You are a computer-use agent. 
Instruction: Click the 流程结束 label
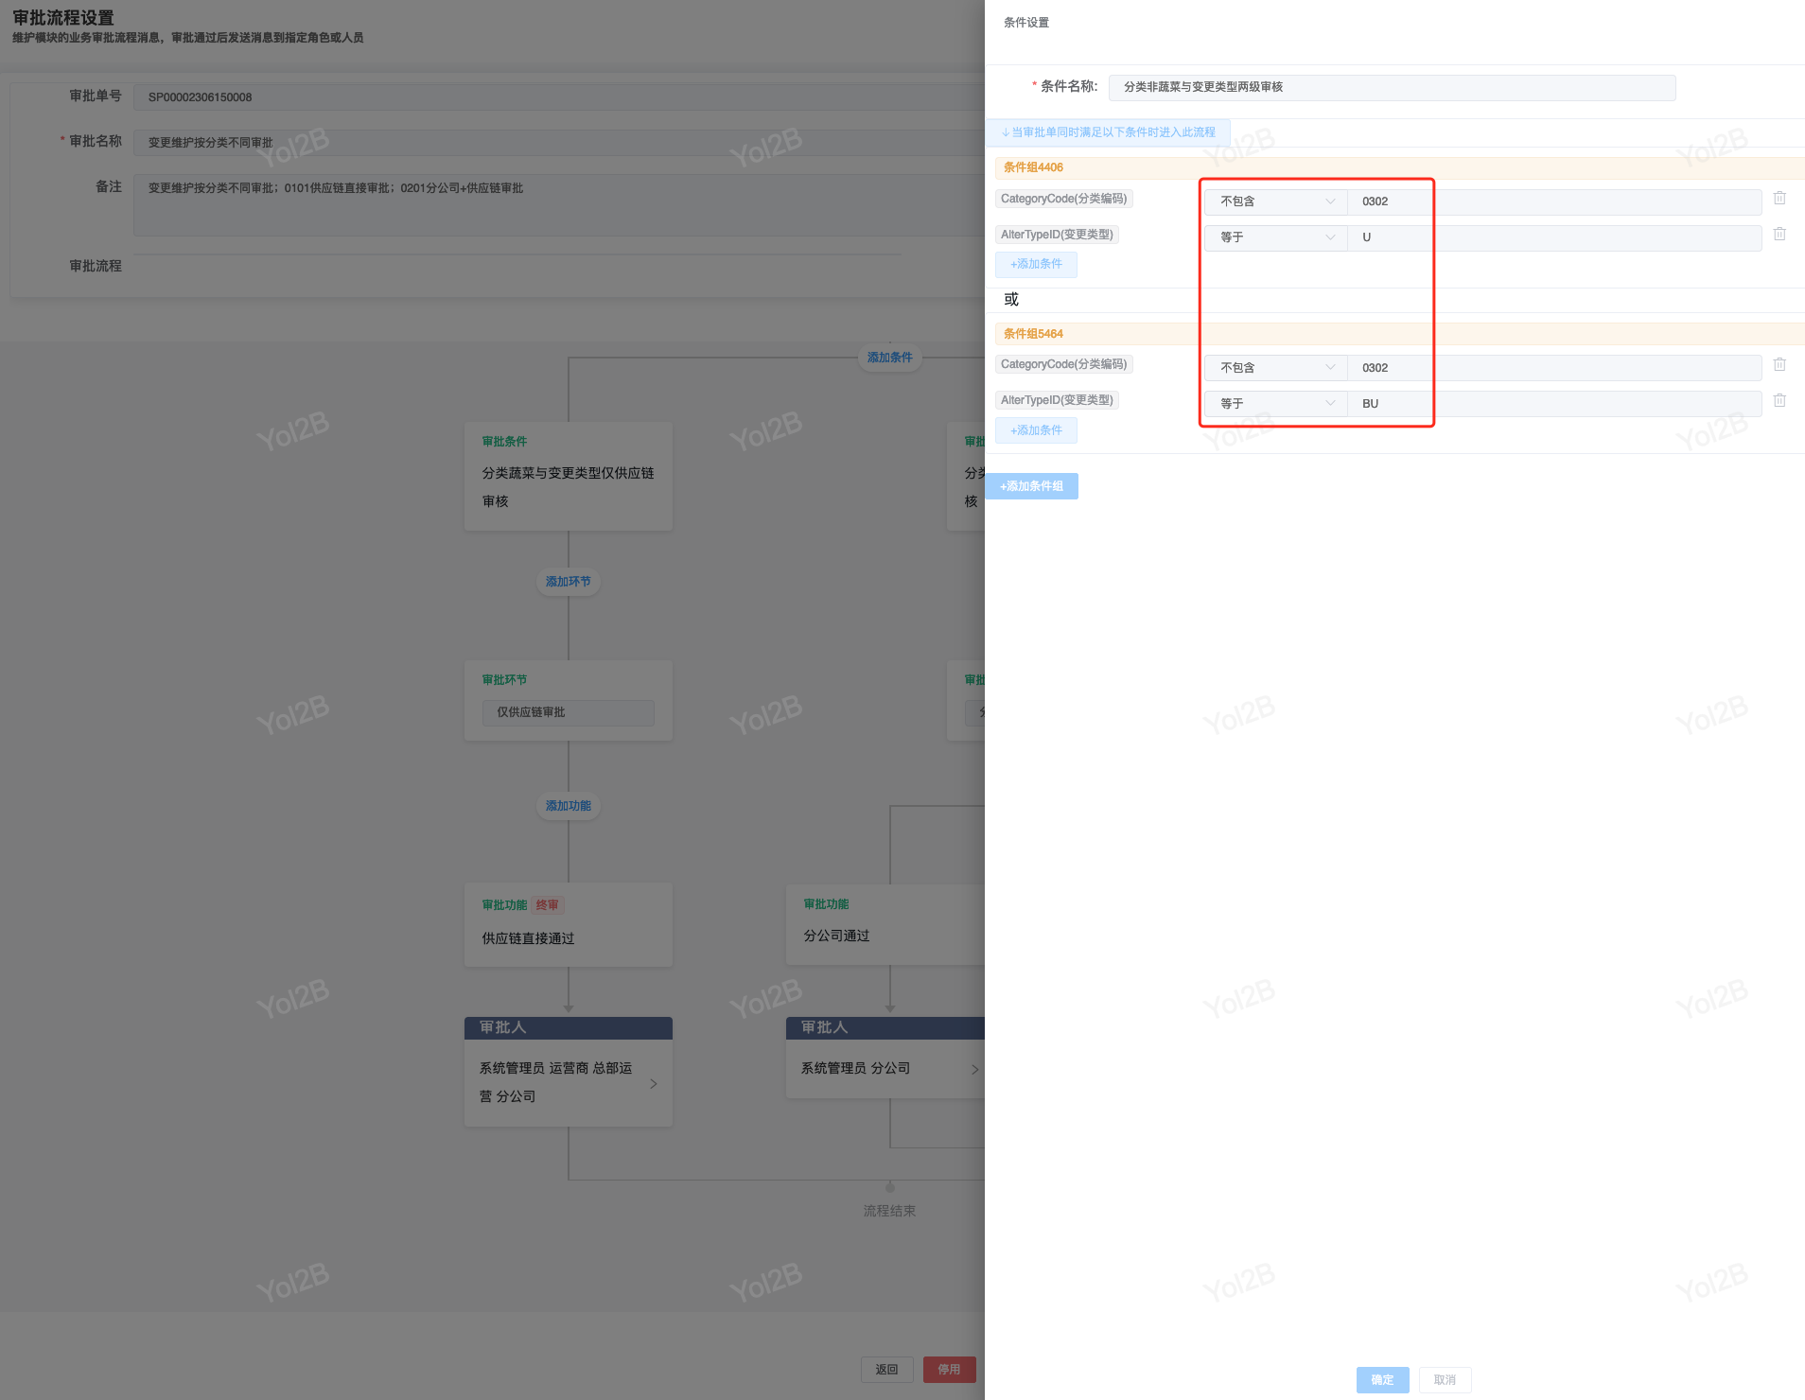tap(889, 1211)
